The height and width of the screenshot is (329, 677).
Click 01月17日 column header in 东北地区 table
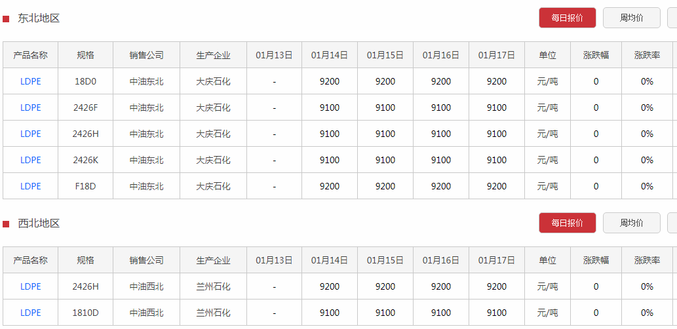coord(496,55)
